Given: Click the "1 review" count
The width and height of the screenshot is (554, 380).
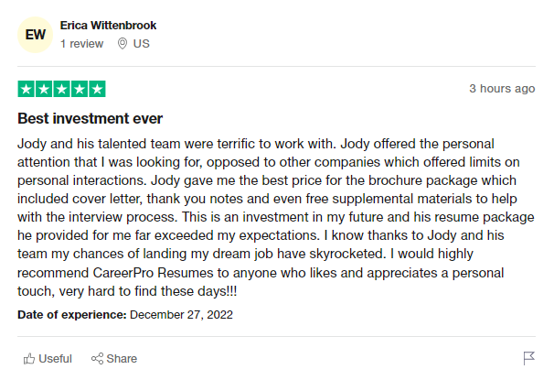Looking at the screenshot, I should (x=81, y=44).
